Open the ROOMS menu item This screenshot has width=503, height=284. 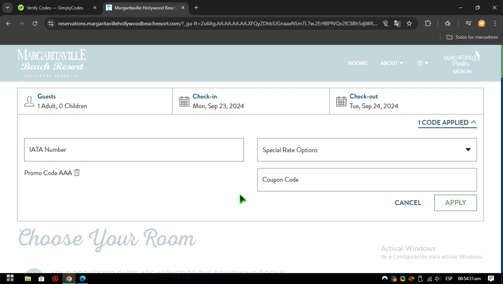tap(357, 63)
